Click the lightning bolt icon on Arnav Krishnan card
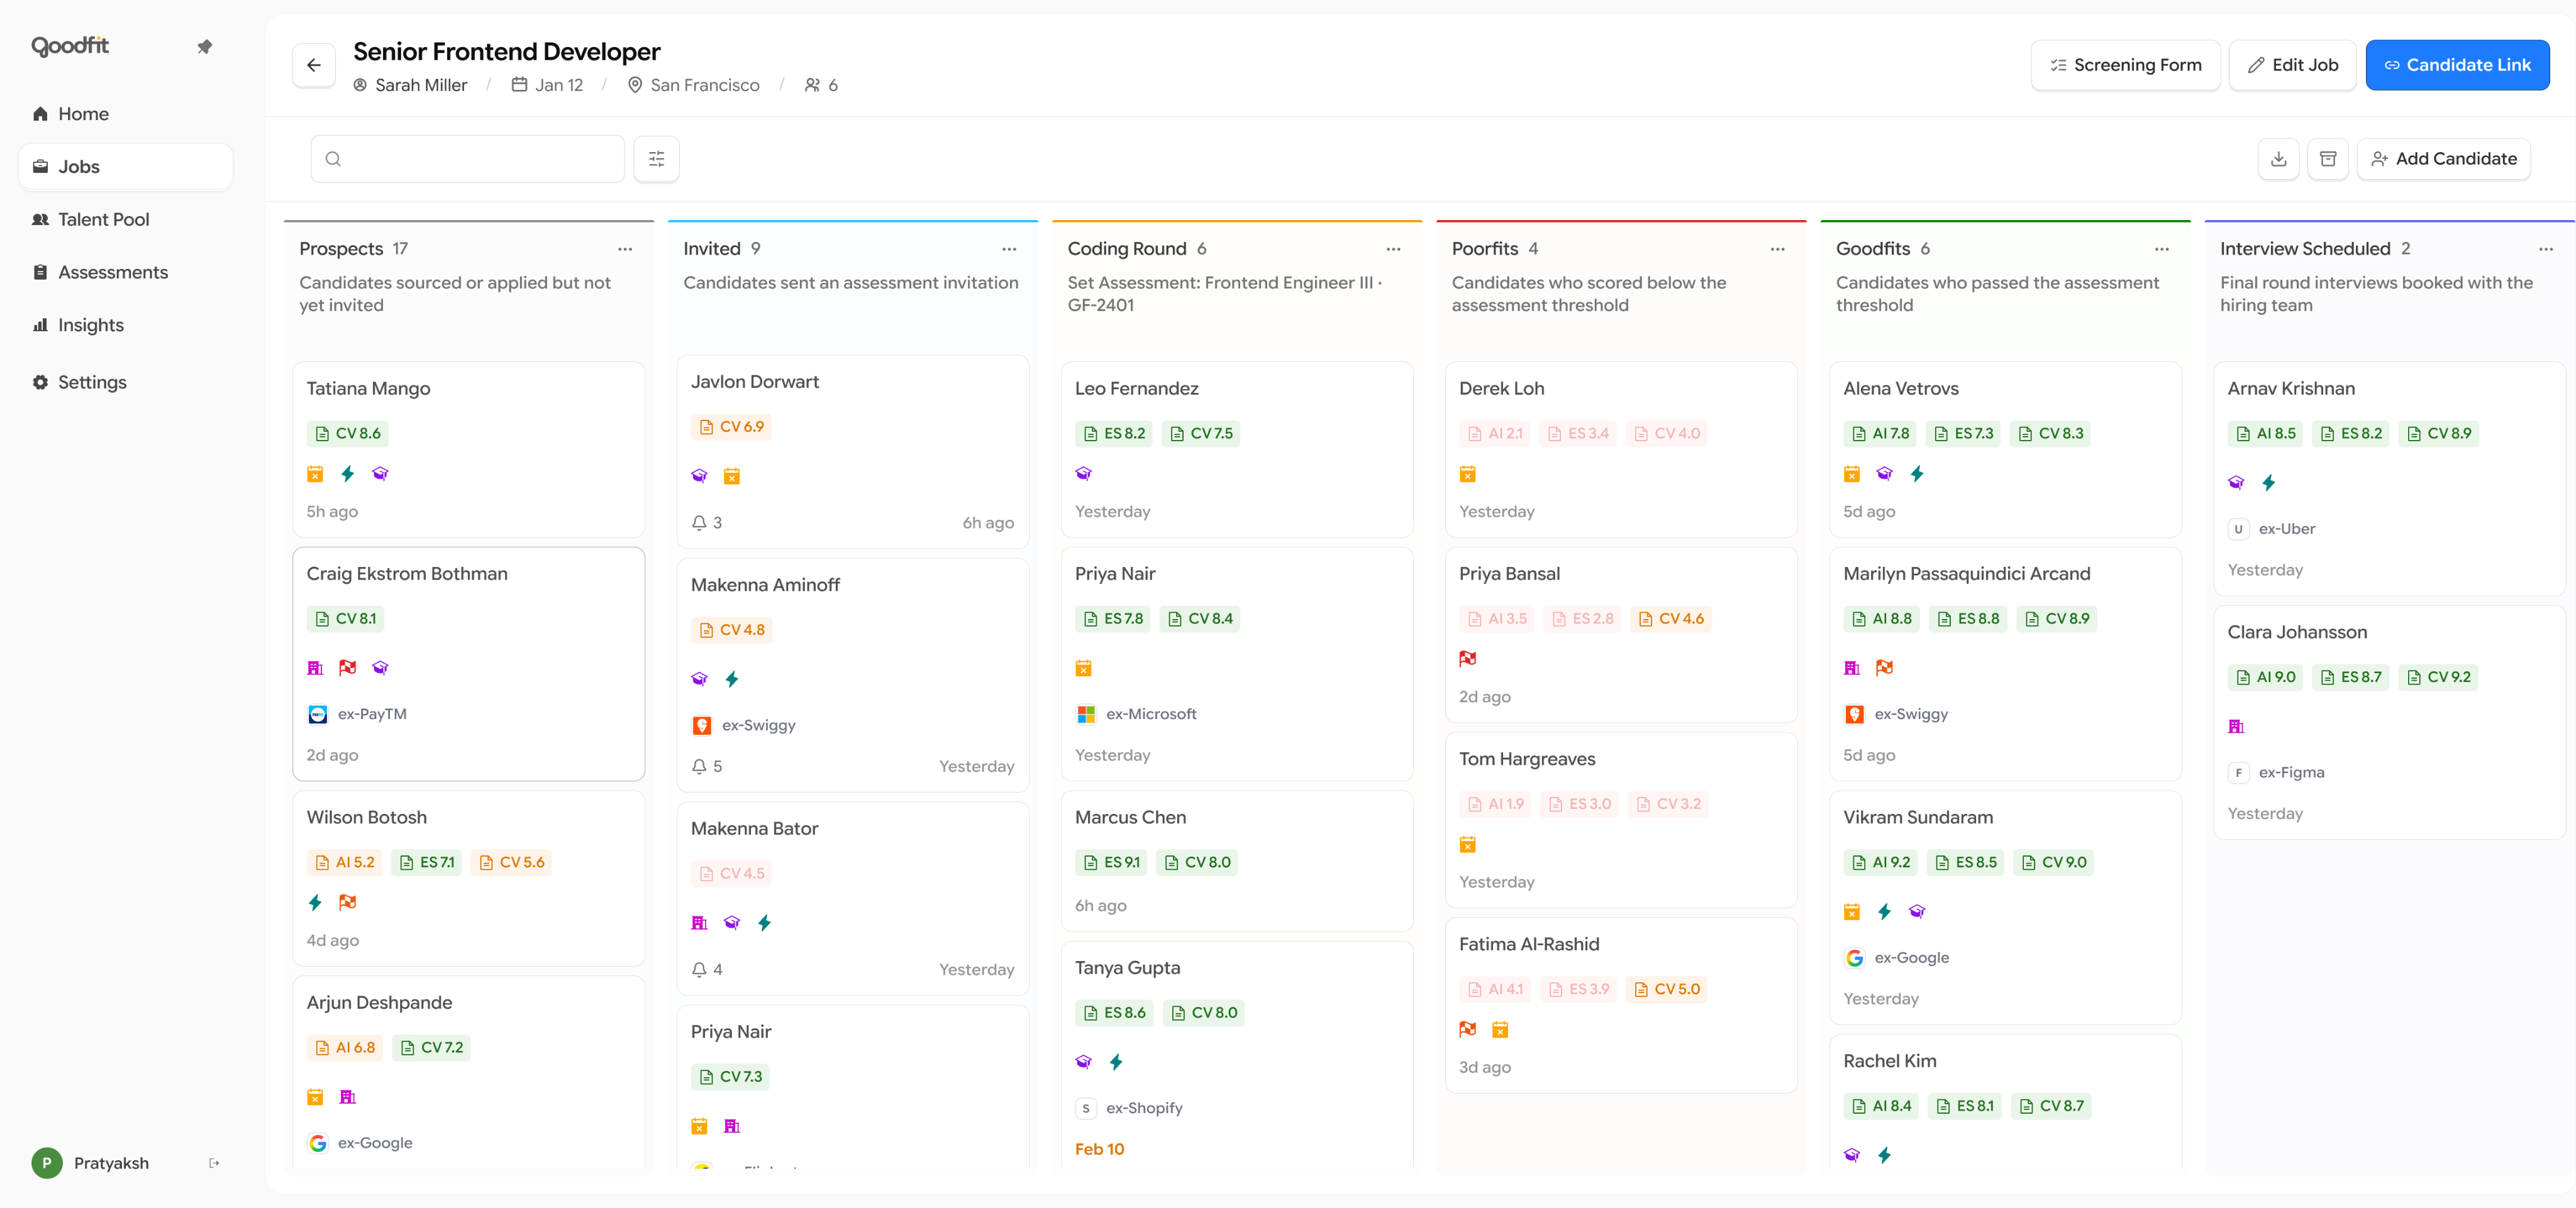The image size is (2576, 1208). point(2268,483)
